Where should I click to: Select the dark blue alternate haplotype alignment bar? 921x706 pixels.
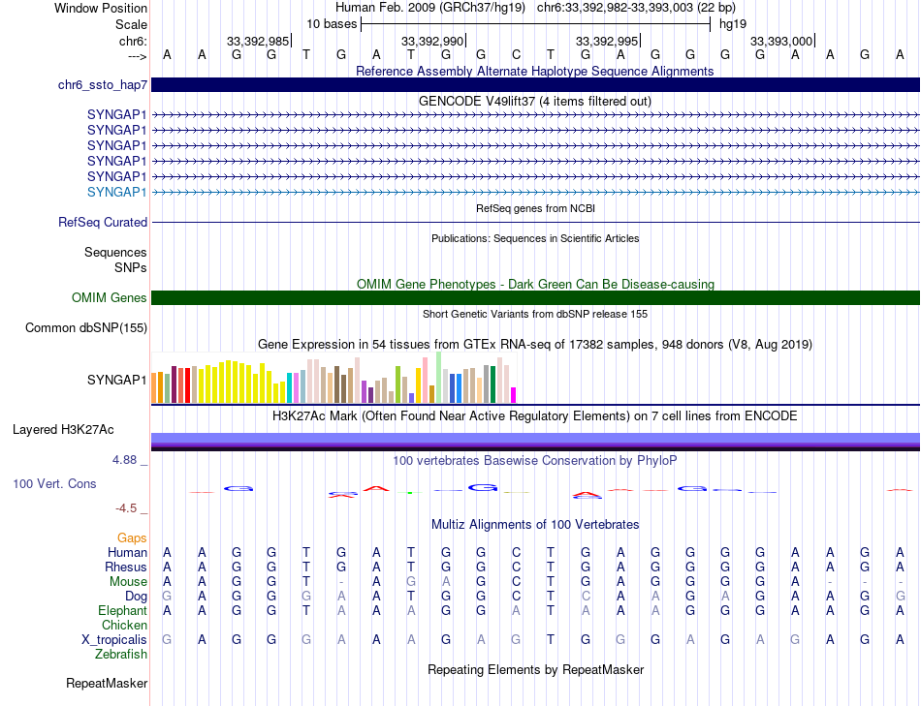(x=535, y=85)
